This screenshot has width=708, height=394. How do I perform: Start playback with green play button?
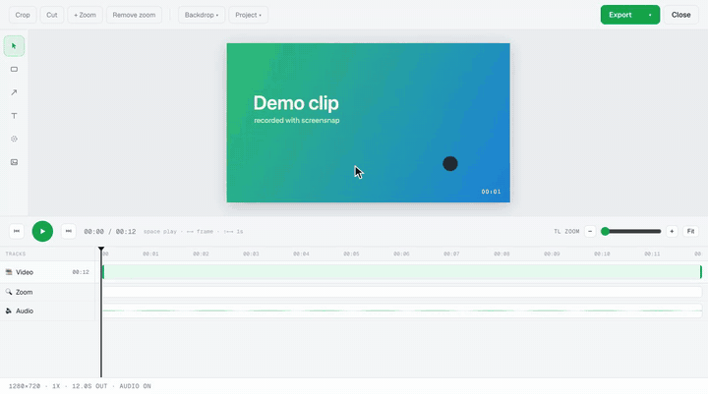[x=42, y=231]
